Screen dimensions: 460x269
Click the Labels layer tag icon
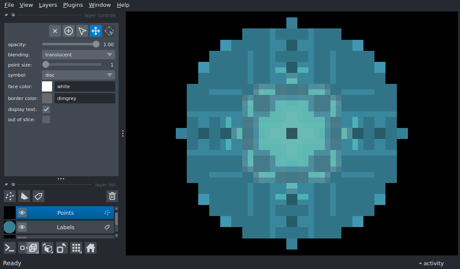click(x=107, y=227)
